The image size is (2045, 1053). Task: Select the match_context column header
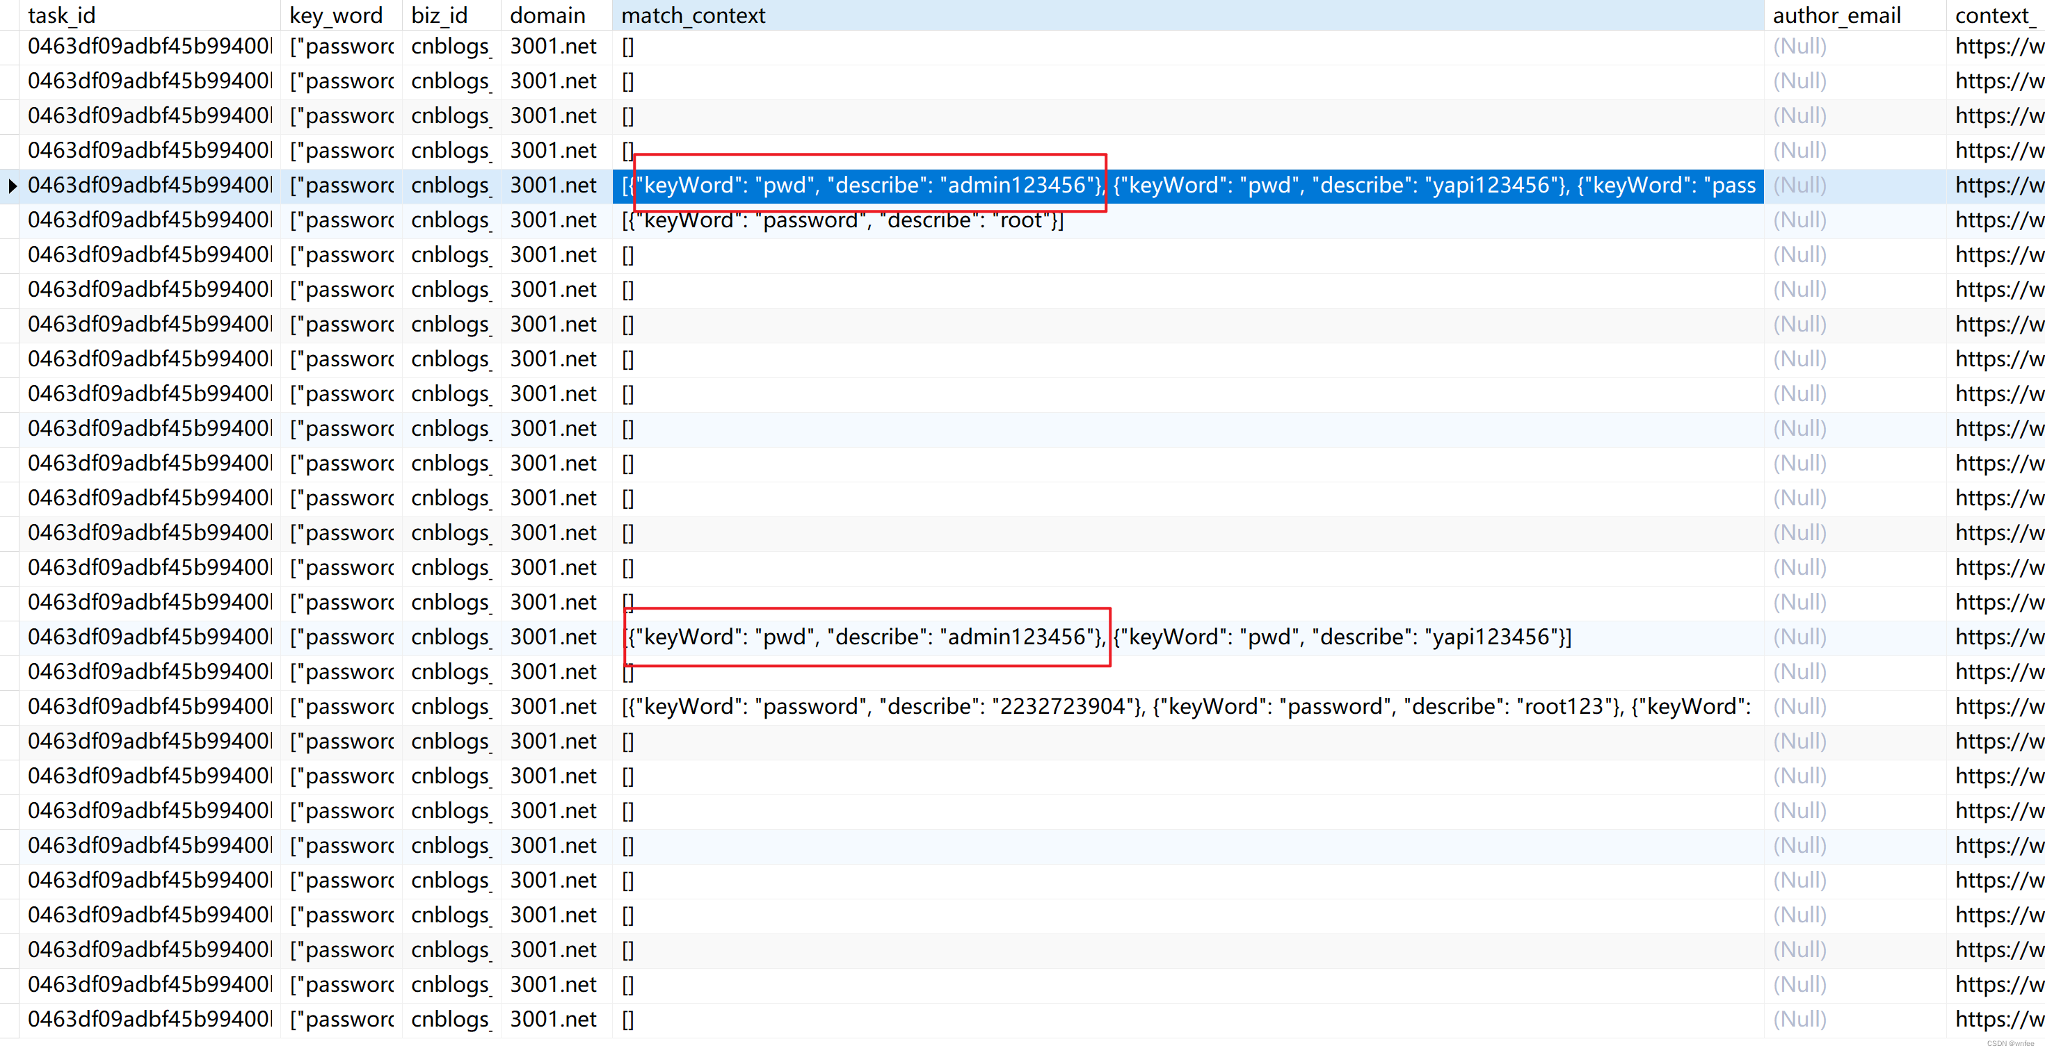tap(693, 15)
